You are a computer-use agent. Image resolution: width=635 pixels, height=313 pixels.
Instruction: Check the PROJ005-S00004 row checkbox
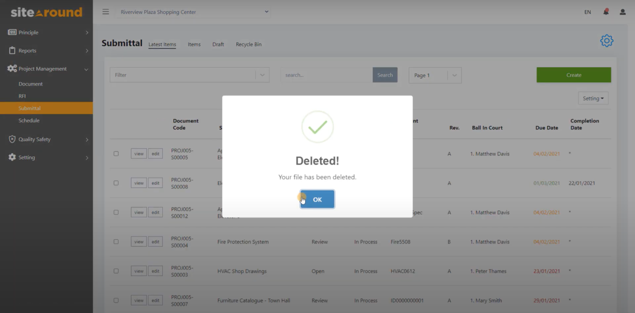click(116, 242)
